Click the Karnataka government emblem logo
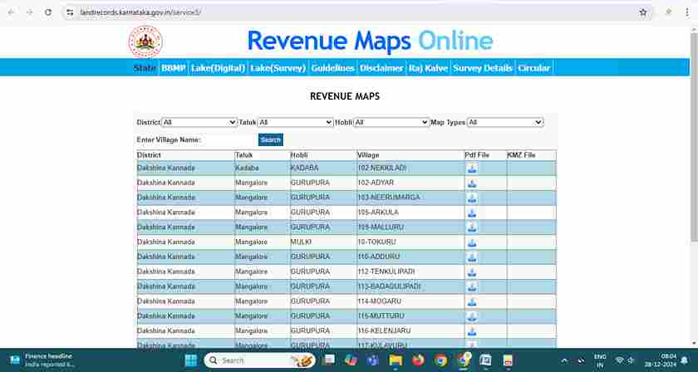Image resolution: width=698 pixels, height=372 pixels. [145, 42]
